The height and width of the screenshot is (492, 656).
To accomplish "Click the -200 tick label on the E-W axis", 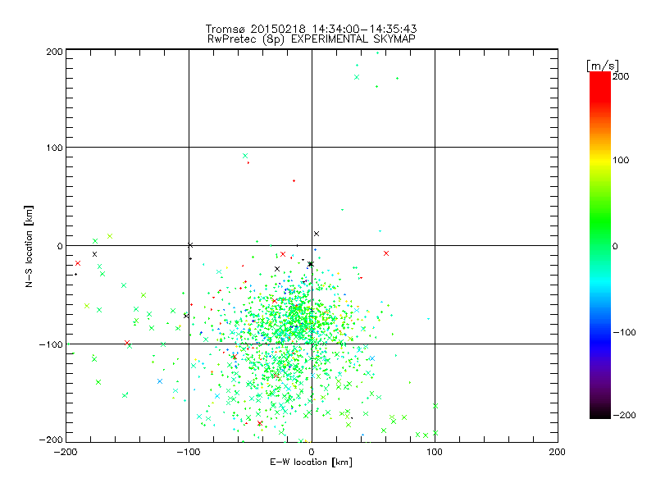I will tap(66, 452).
